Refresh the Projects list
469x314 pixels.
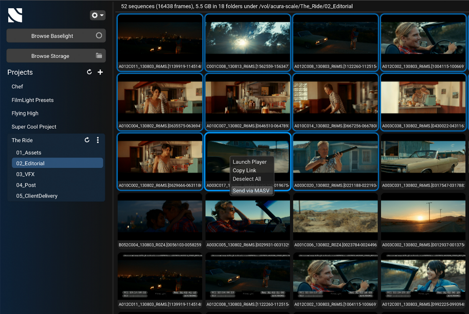tap(89, 72)
